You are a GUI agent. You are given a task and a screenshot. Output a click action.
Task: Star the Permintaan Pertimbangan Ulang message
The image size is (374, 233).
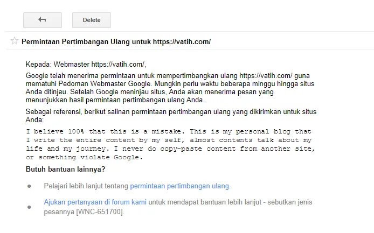click(x=15, y=41)
